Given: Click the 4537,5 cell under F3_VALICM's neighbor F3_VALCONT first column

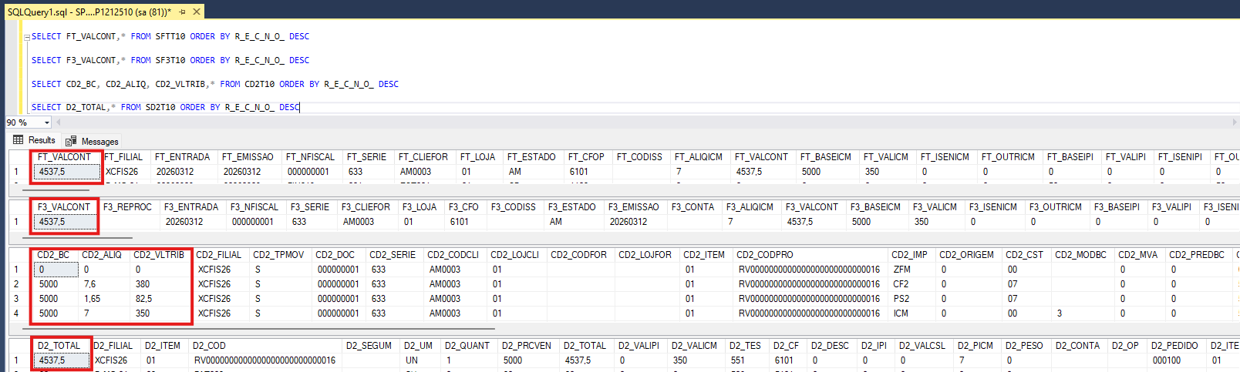Looking at the screenshot, I should tap(66, 222).
